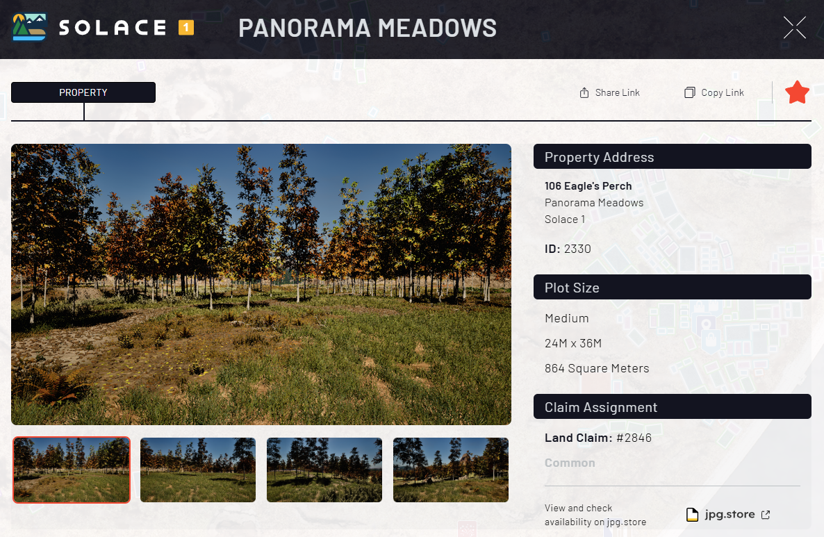This screenshot has width=824, height=537.
Task: Click the main property landscape image
Action: [x=261, y=284]
